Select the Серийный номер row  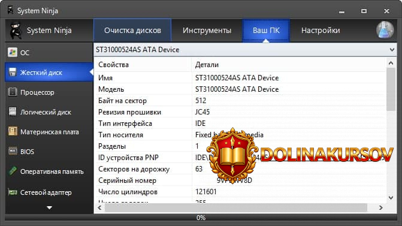[240, 180]
